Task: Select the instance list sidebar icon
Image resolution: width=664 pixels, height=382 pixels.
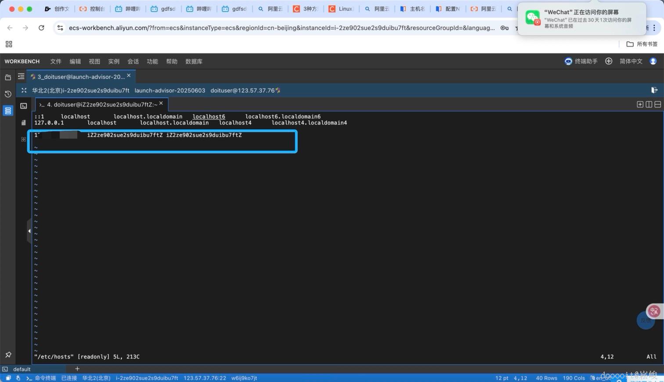Action: [8, 110]
